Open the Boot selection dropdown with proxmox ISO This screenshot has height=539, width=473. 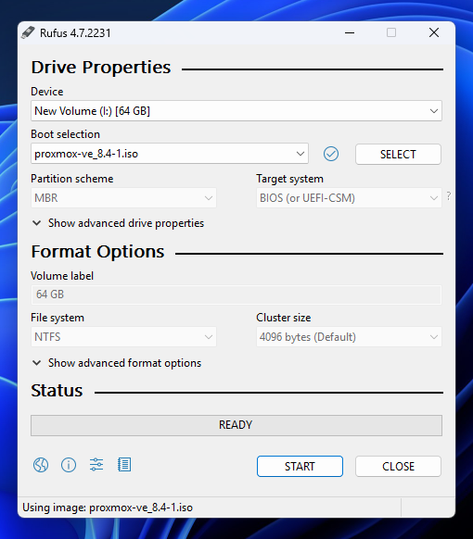coord(170,154)
